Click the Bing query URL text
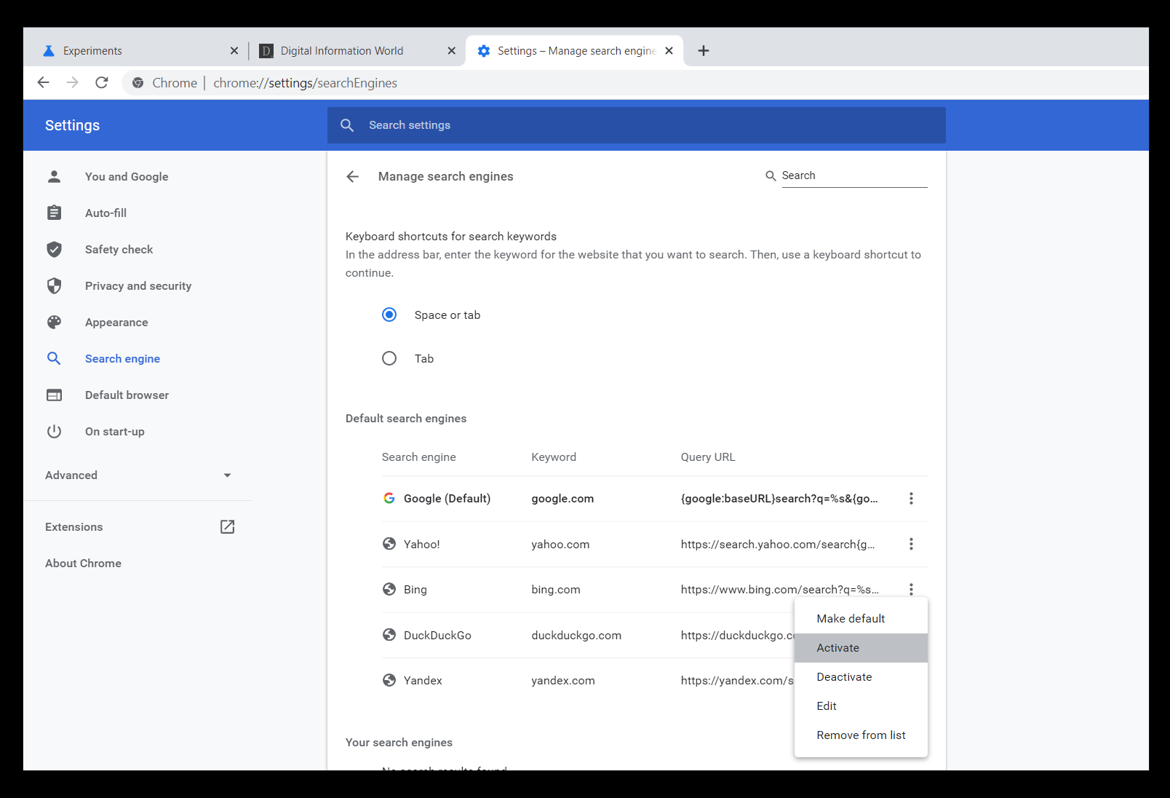The width and height of the screenshot is (1170, 798). [x=779, y=589]
